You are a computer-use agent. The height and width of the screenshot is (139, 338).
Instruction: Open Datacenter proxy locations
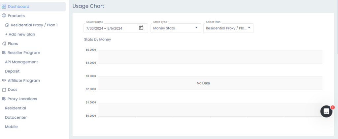16,117
